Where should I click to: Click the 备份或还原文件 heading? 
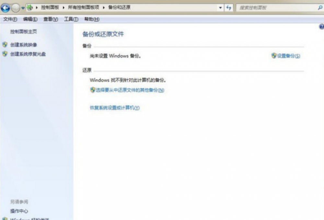click(103, 34)
